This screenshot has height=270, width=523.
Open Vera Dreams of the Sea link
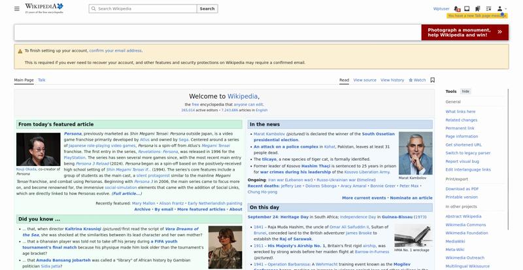click(x=110, y=232)
